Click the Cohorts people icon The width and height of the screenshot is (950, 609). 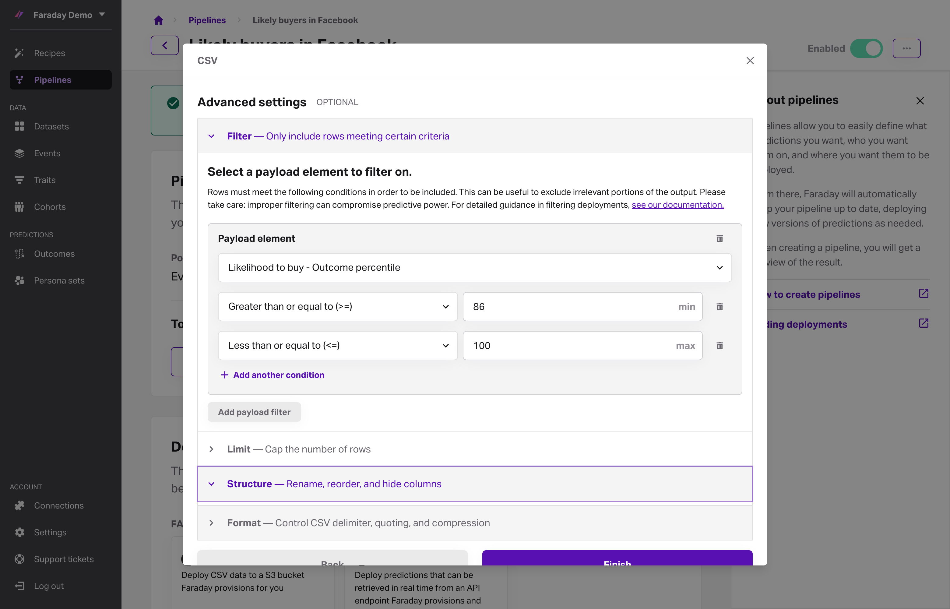click(19, 207)
